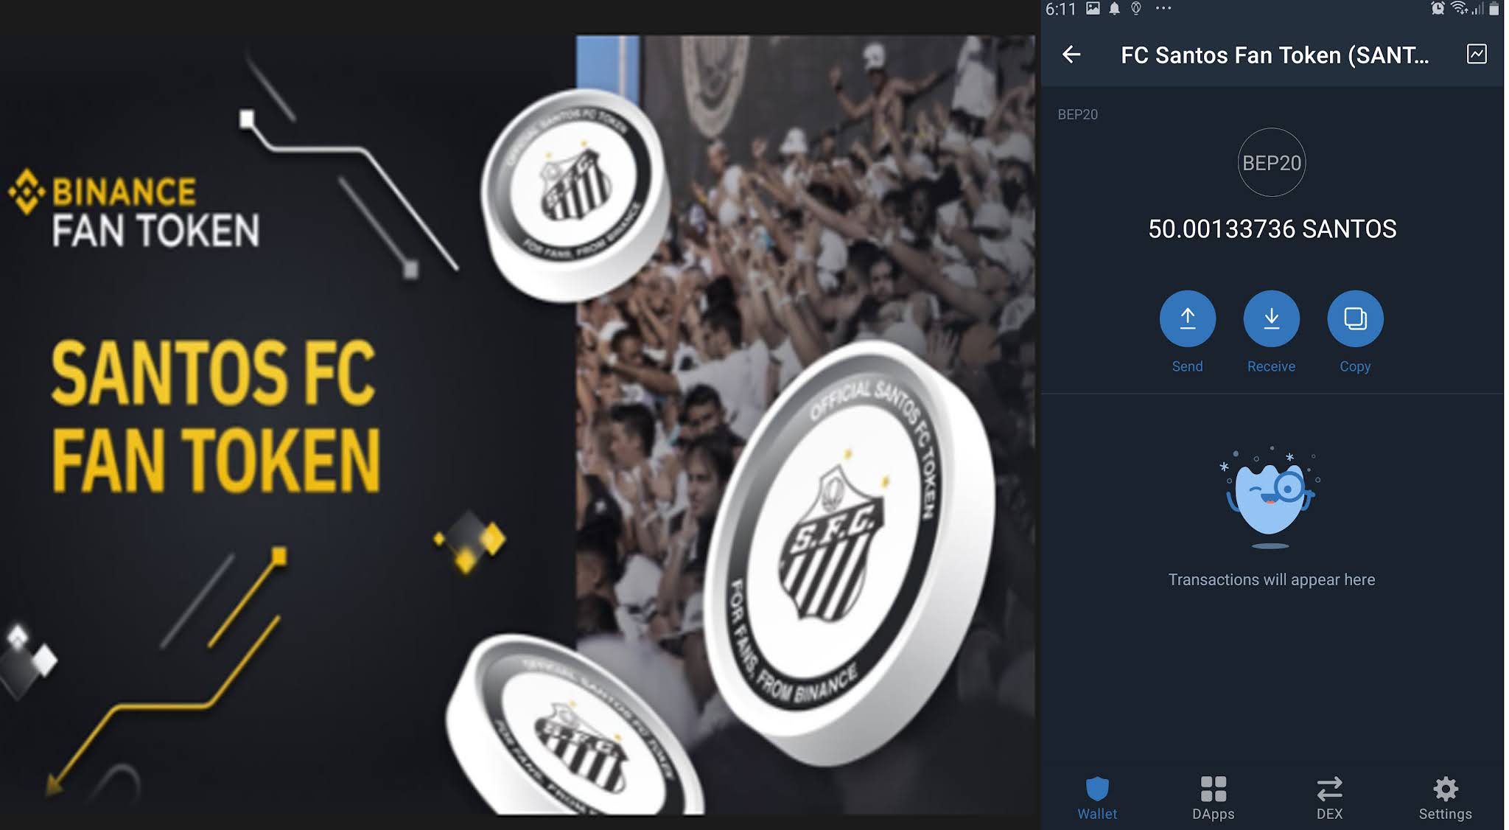Click the 50.00133736 SANTOS balance

(1272, 229)
